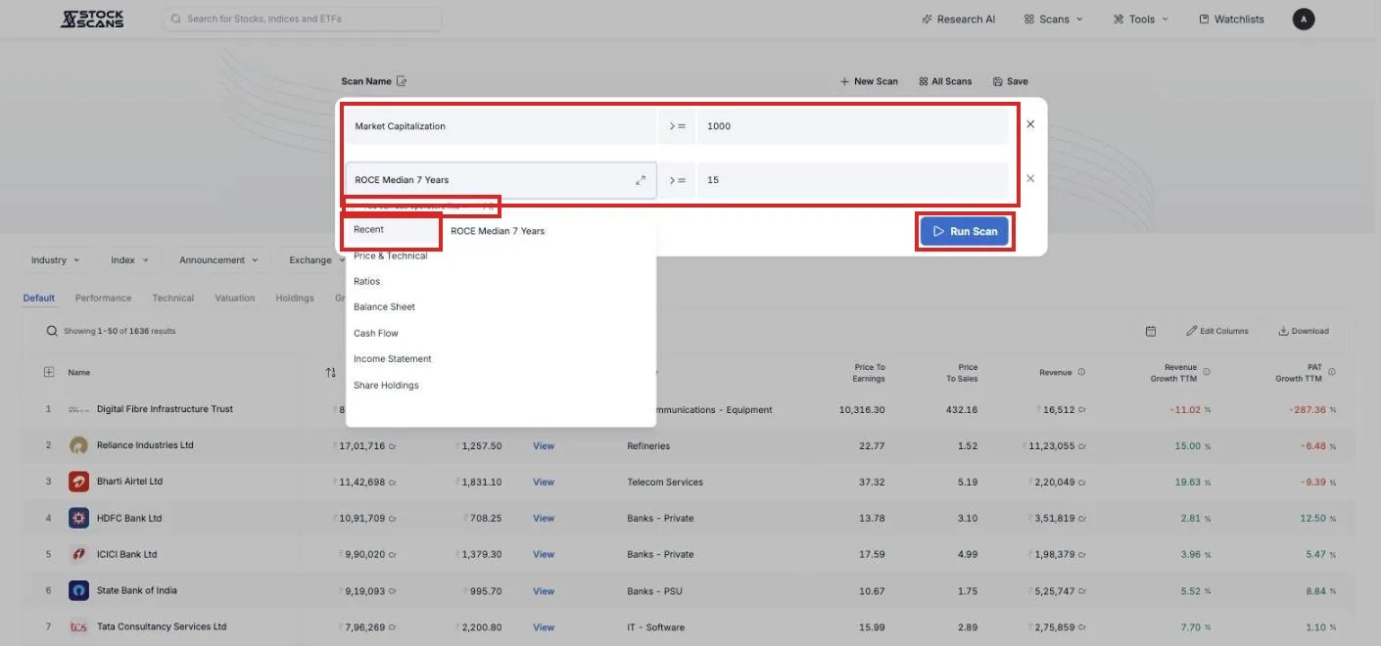This screenshot has height=646, width=1381.
Task: Sort by Price To Earnings column
Action: pos(869,373)
